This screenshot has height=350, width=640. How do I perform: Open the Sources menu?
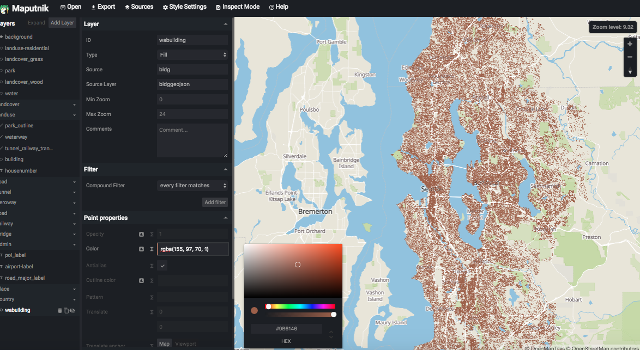click(139, 7)
